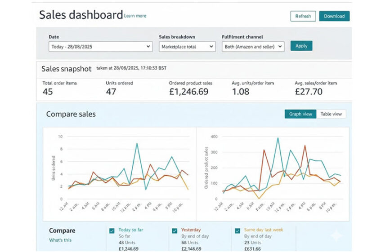The image size is (381, 252).
Task: Click the Download button
Action: coord(334,16)
